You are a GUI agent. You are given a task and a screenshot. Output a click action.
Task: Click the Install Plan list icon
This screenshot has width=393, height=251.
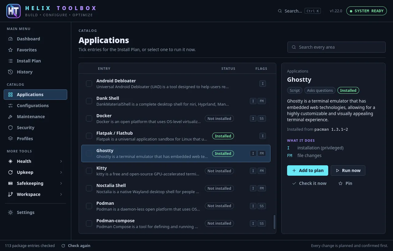(x=10, y=61)
